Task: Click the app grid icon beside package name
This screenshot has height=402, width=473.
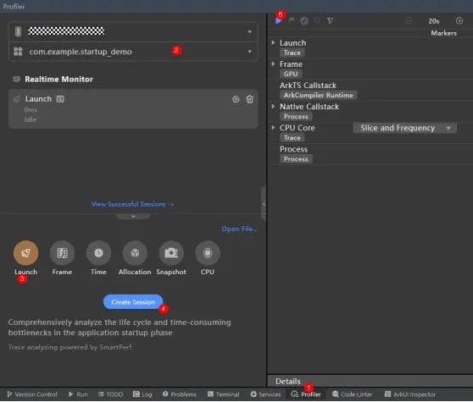Action: tap(18, 52)
